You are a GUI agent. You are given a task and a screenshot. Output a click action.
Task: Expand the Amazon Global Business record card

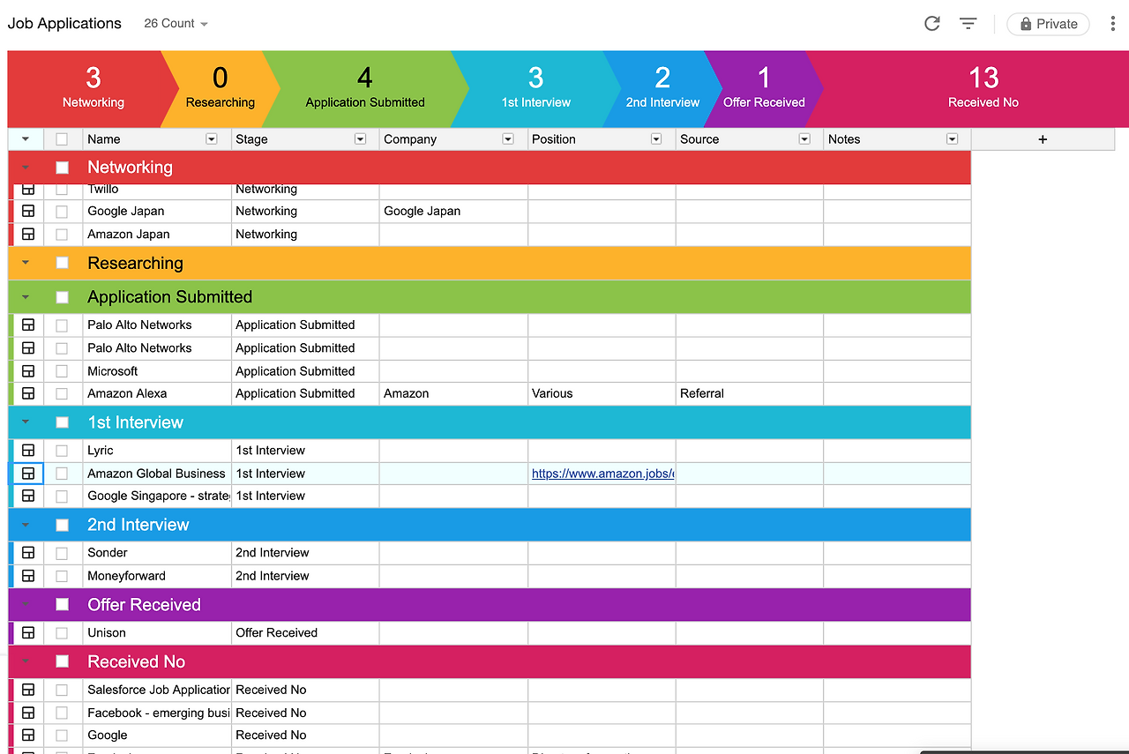point(27,473)
